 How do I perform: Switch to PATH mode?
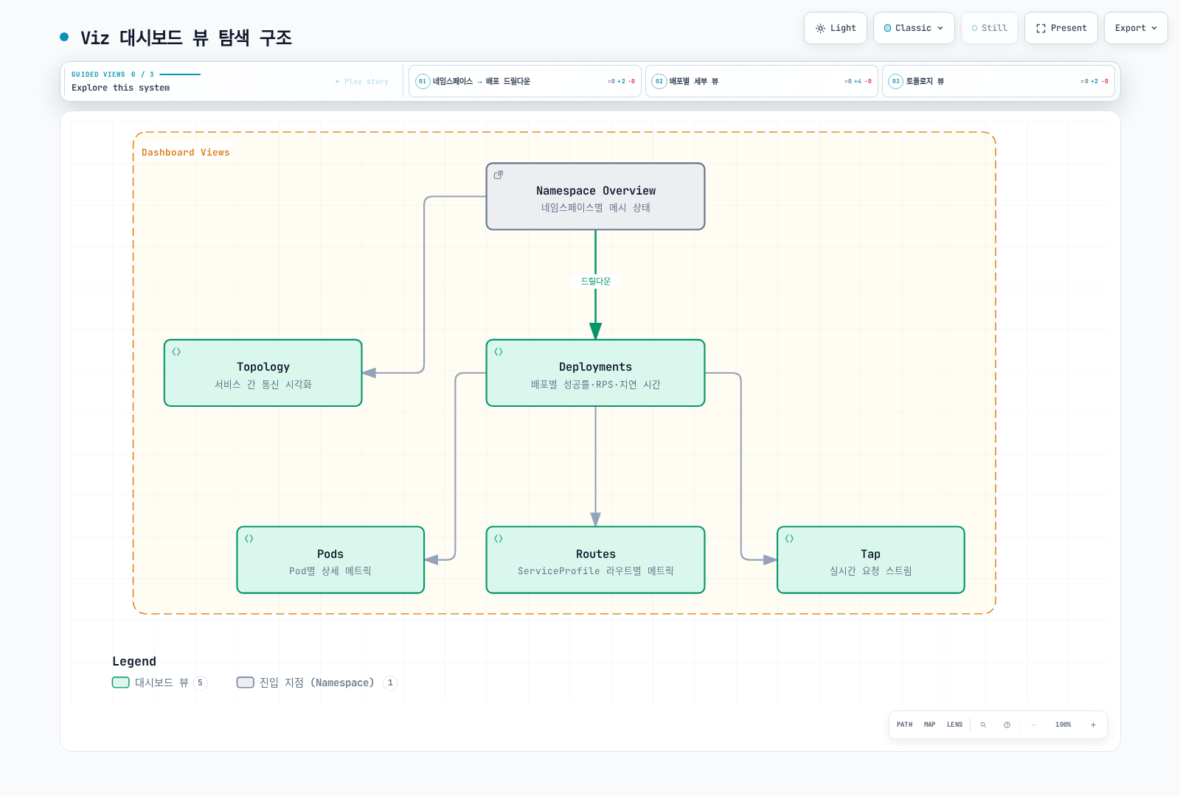tap(905, 725)
